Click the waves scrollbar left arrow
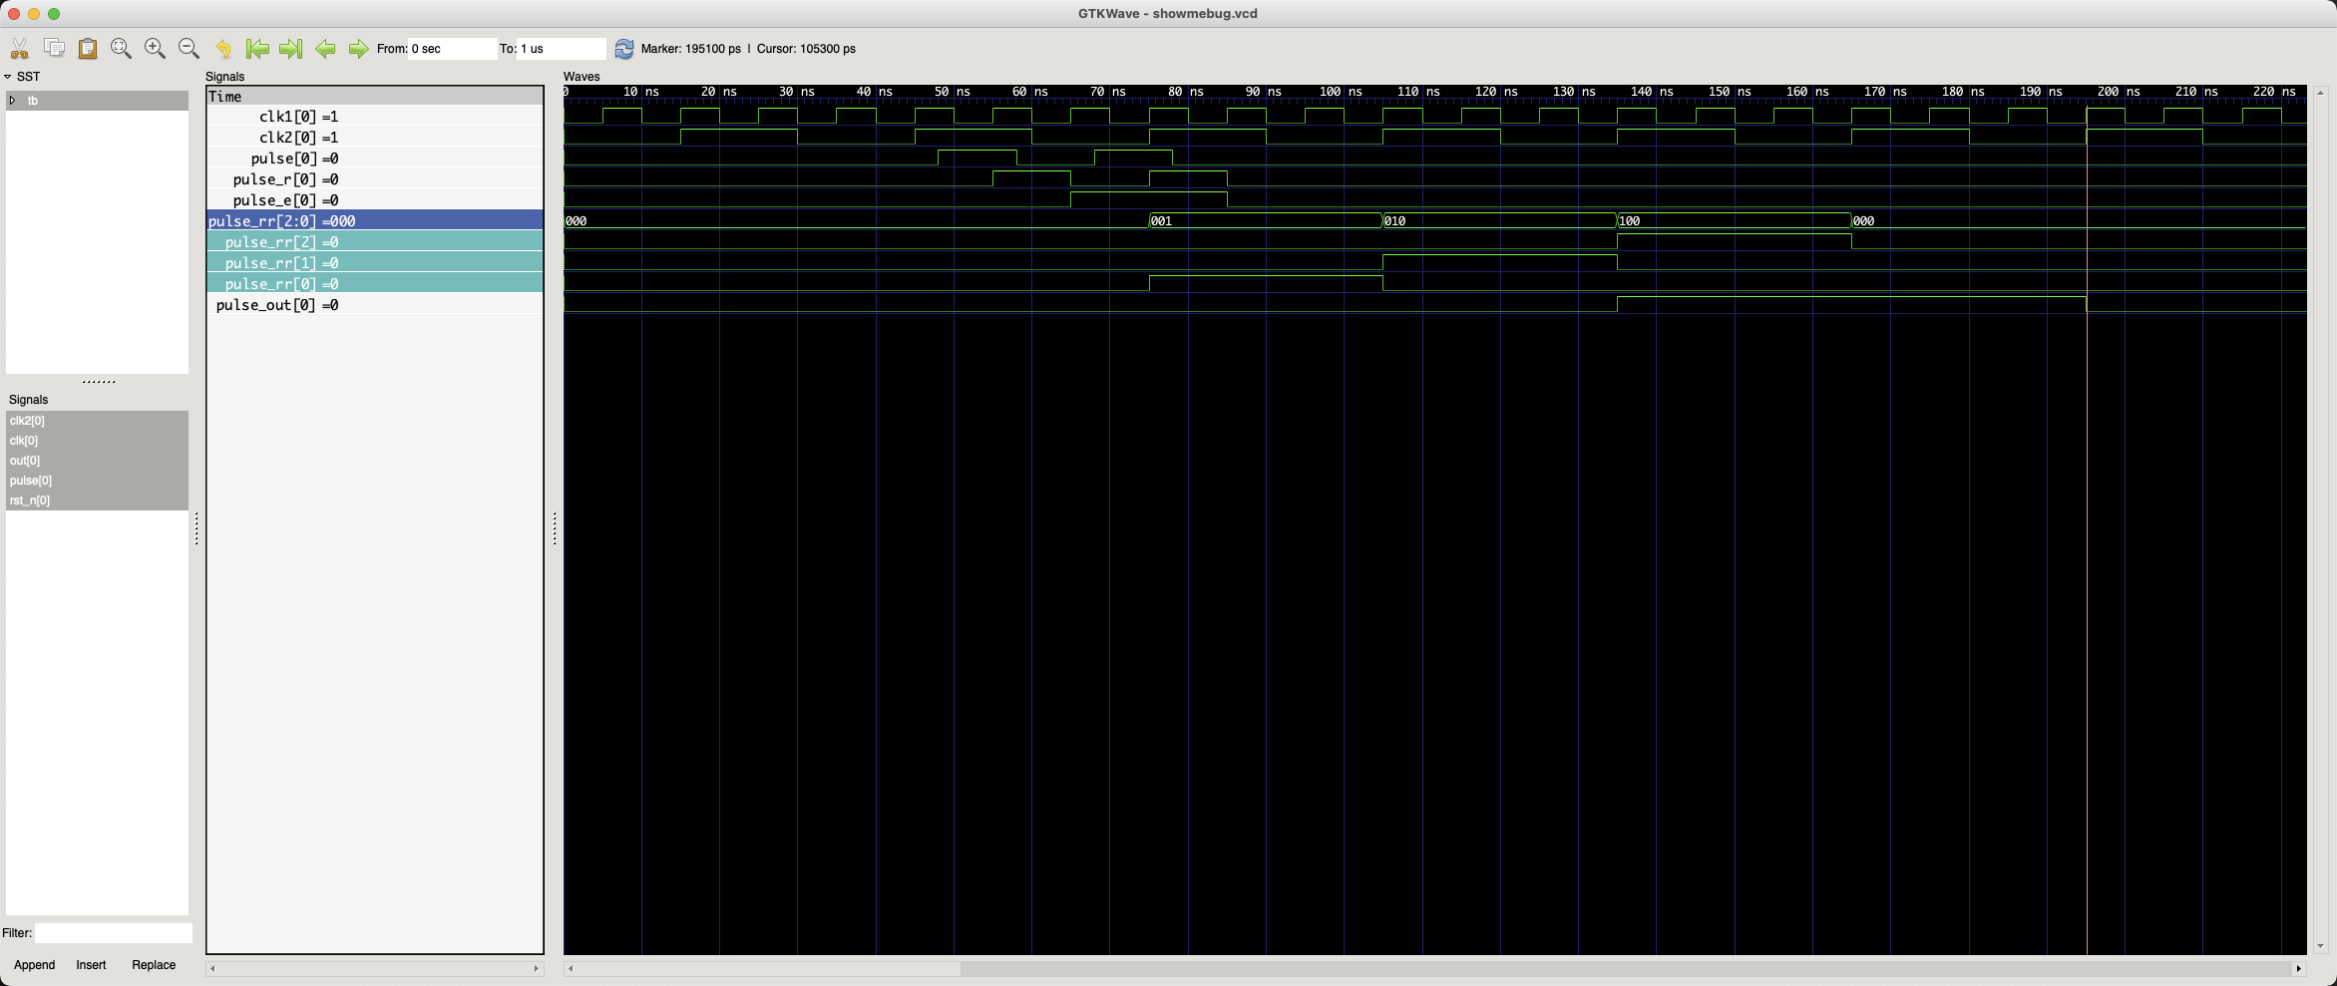2337x986 pixels. pyautogui.click(x=571, y=968)
